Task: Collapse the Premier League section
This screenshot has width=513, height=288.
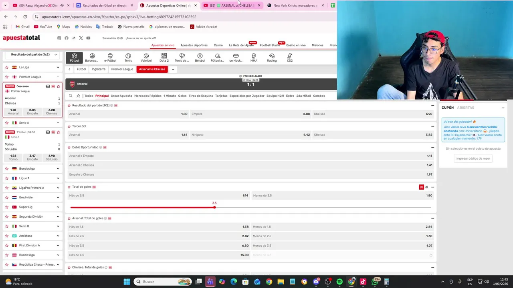Action: pos(58,77)
